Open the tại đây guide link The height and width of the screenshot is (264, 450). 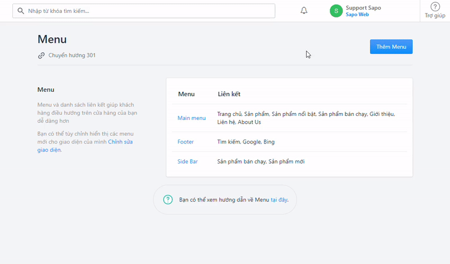coord(279,200)
